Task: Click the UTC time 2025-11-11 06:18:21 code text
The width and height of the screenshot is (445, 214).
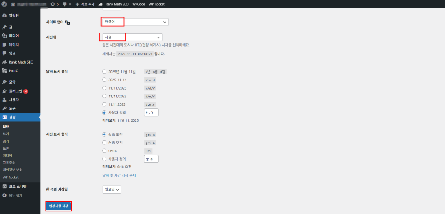Action: click(135, 53)
